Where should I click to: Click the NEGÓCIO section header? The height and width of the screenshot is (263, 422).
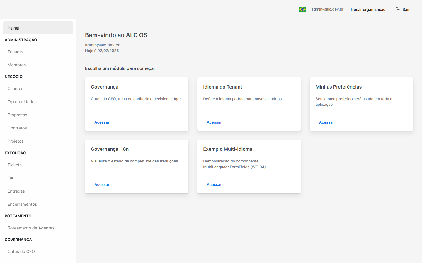(13, 77)
